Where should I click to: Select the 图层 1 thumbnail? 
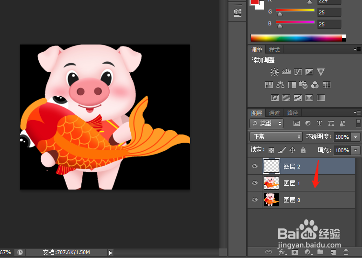click(x=271, y=183)
